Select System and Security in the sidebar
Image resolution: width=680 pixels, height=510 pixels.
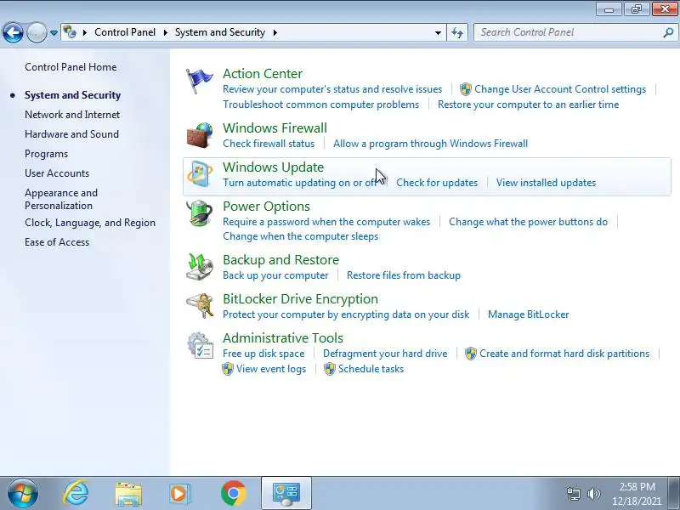pos(72,95)
